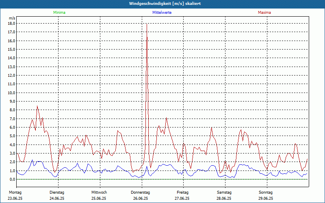Screen dimensions: 325x203
Task: Click the 8,0 axis value
Action: pos(13,110)
